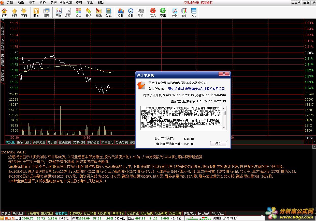This screenshot has height=221, width=316.
Task: Click minus button beside indicator tabs
Action: coord(310,142)
